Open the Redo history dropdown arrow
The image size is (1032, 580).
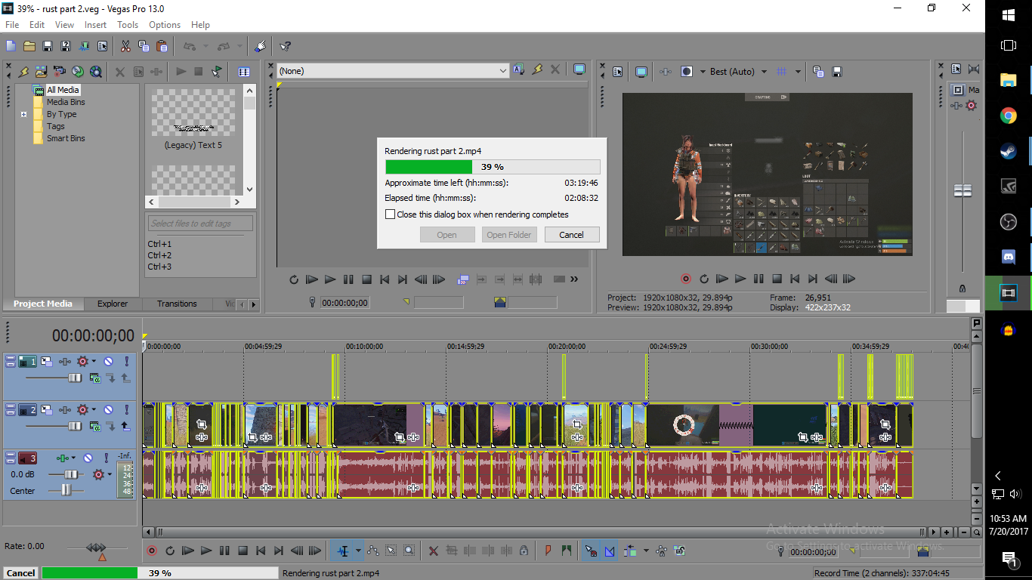click(240, 46)
